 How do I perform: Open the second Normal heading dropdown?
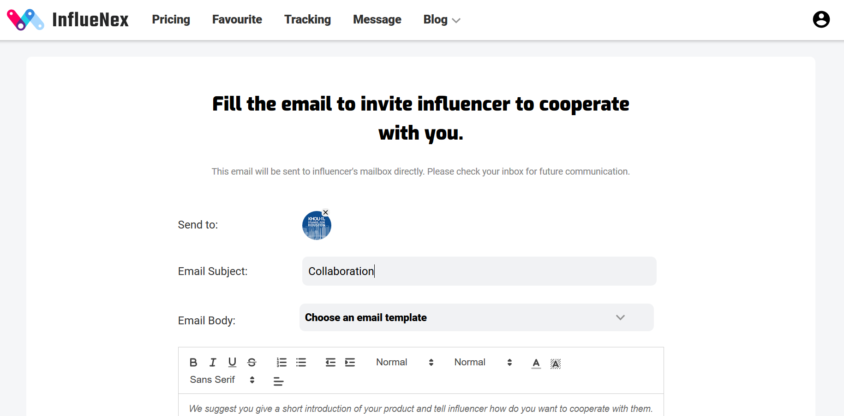(483, 363)
